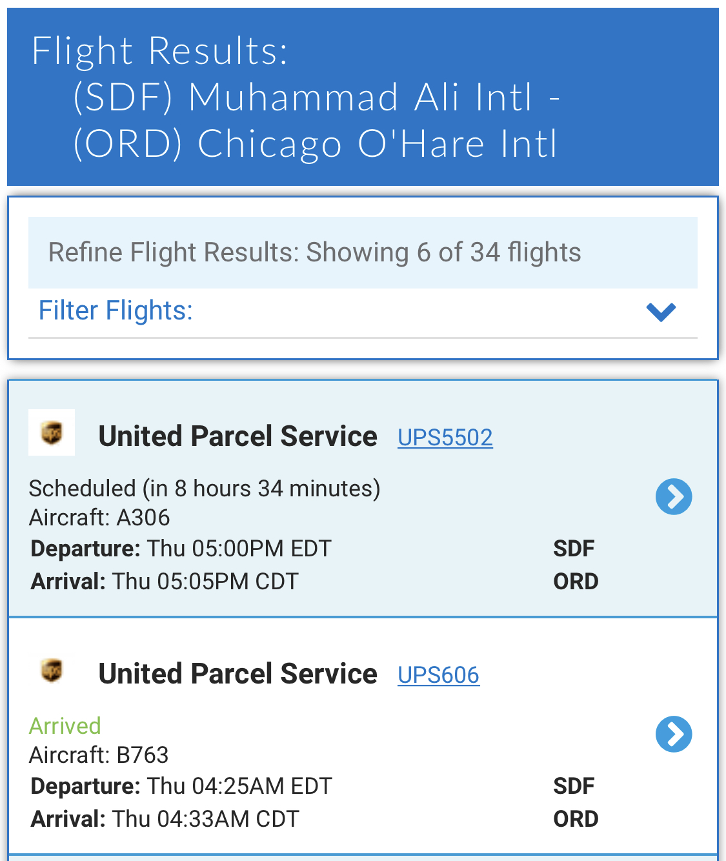The image size is (726, 861).
Task: Click the green Arrived status text
Action: [x=65, y=726]
